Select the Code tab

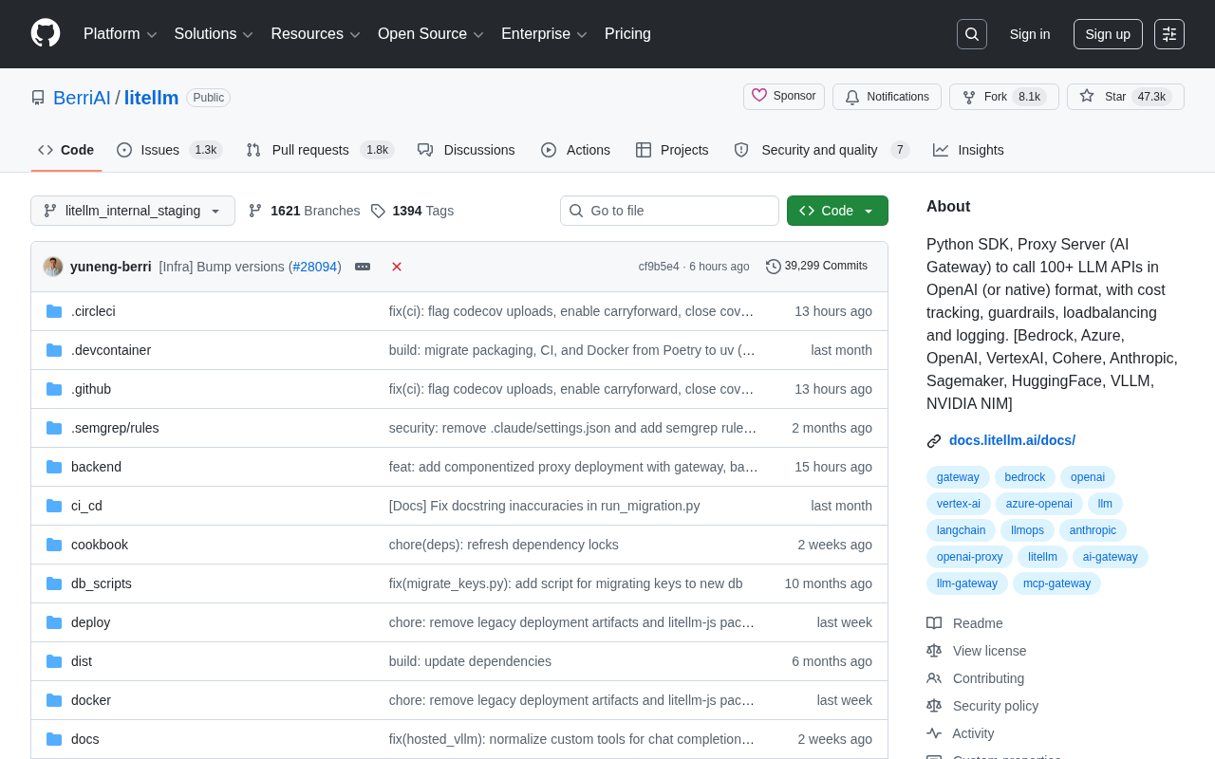coord(66,150)
